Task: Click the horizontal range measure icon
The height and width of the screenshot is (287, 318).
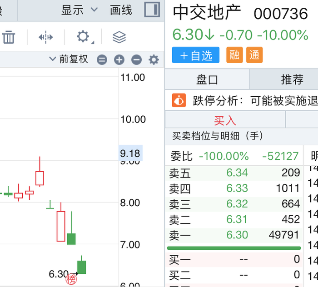Action: (x=46, y=37)
